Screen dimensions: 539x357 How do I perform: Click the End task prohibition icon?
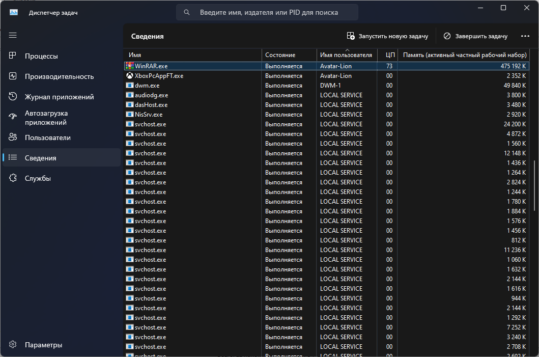pyautogui.click(x=447, y=36)
